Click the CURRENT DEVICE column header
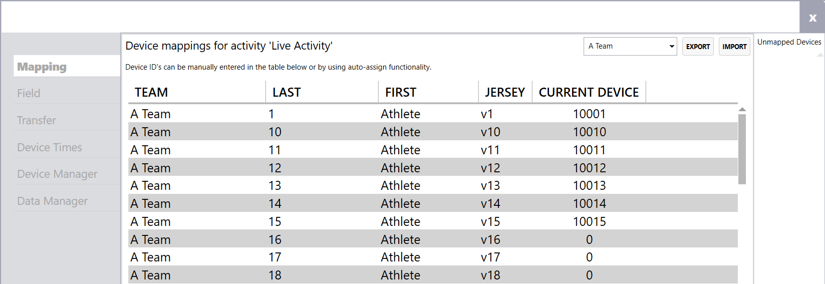Viewport: 825px width, 284px height. 589,92
